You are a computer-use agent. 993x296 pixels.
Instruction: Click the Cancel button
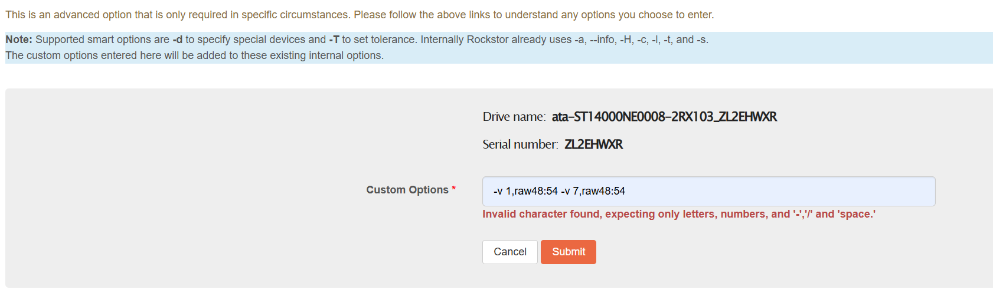(x=509, y=252)
